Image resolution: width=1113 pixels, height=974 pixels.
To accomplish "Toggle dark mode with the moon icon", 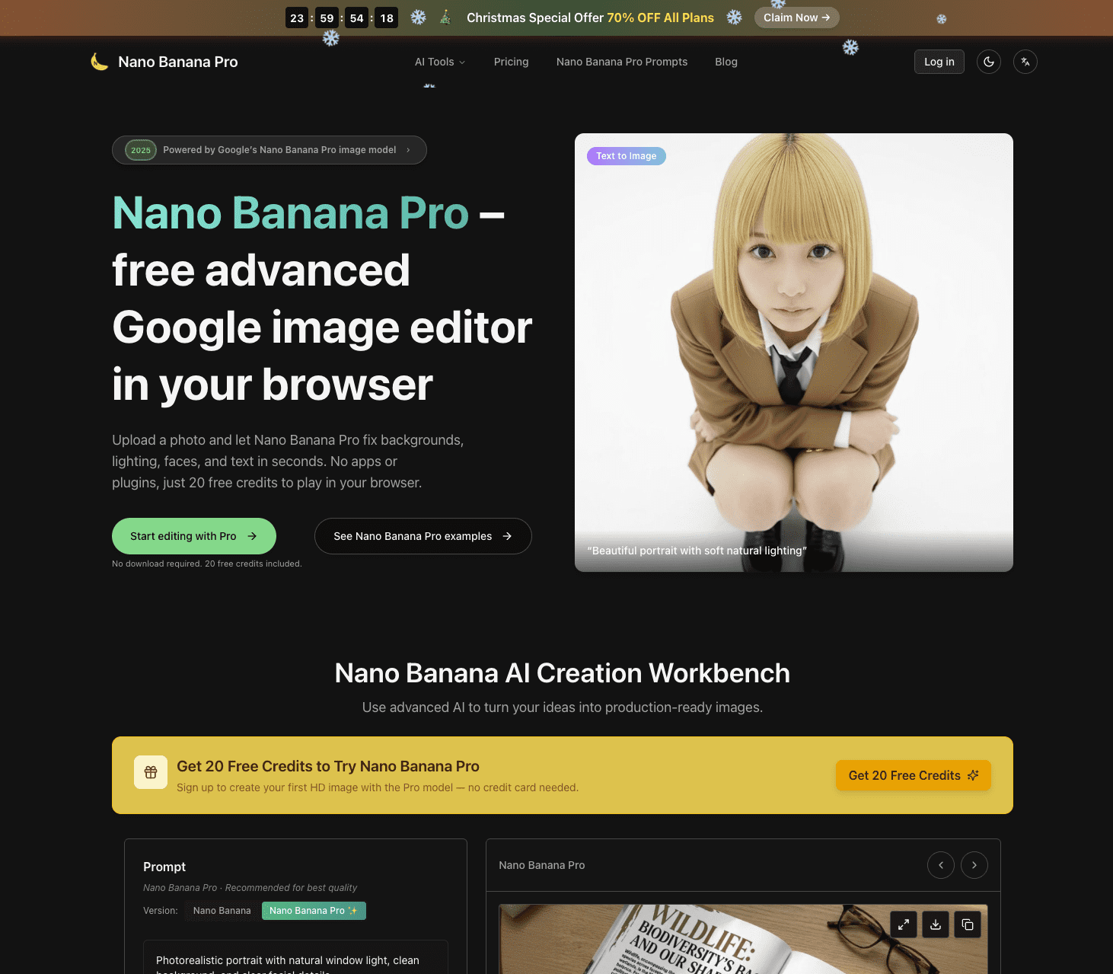I will 988,62.
